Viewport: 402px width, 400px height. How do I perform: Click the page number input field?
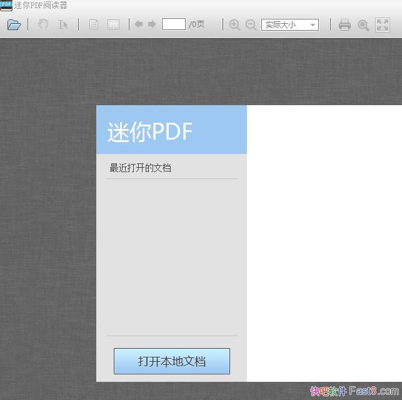(173, 24)
